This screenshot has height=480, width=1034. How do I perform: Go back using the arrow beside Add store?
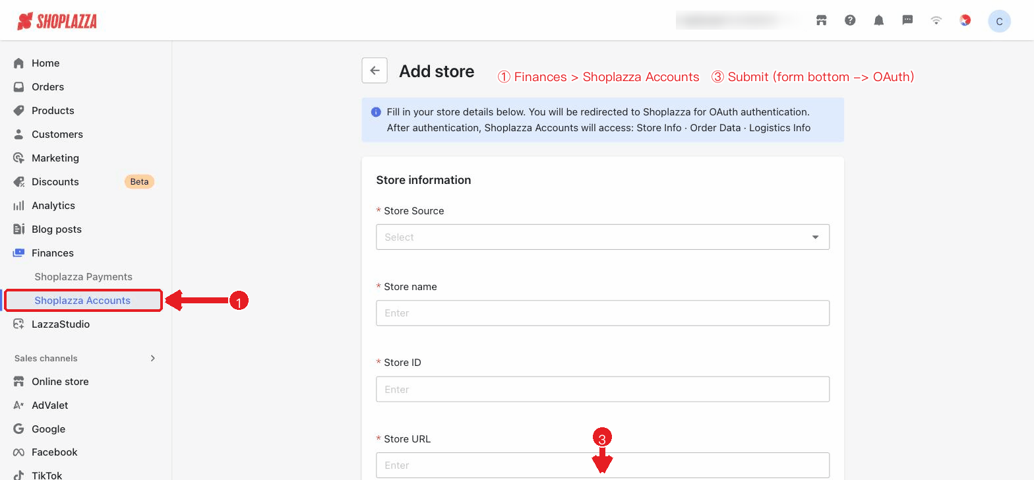coord(375,71)
